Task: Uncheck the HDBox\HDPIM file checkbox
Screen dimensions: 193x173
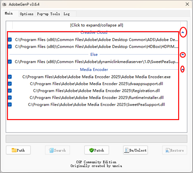Action: coord(10,47)
